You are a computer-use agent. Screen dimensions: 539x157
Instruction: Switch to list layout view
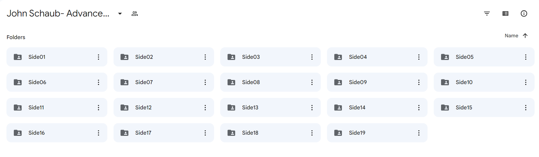[505, 14]
